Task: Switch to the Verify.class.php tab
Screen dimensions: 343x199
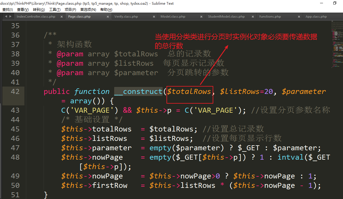Action: [126, 17]
